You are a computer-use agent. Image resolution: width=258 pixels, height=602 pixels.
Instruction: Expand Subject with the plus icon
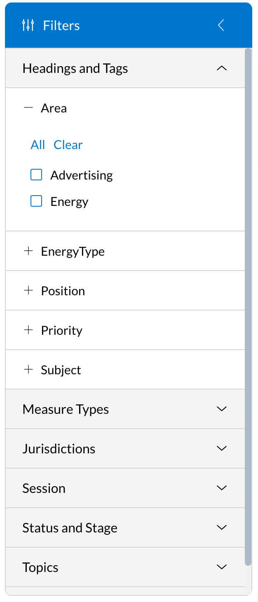(28, 370)
